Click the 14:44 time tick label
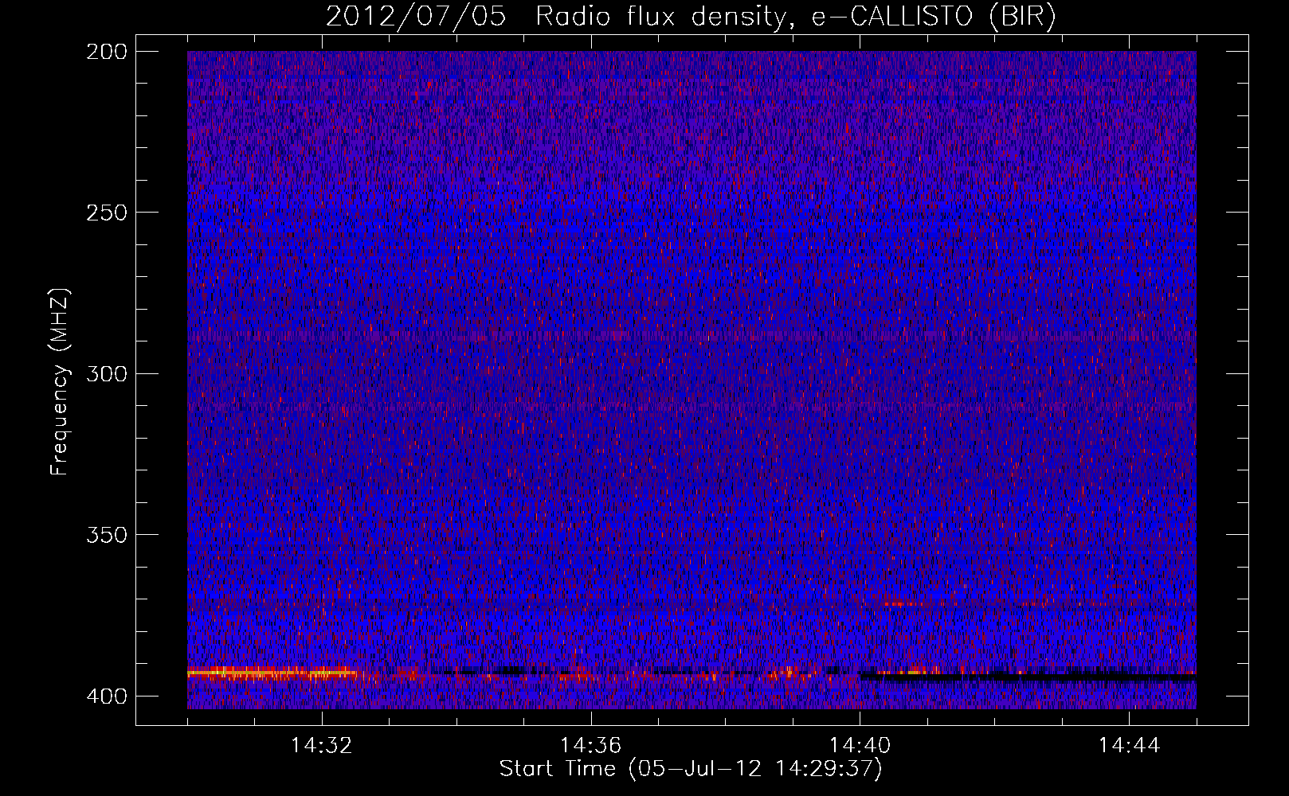This screenshot has height=796, width=1289. click(x=1129, y=746)
